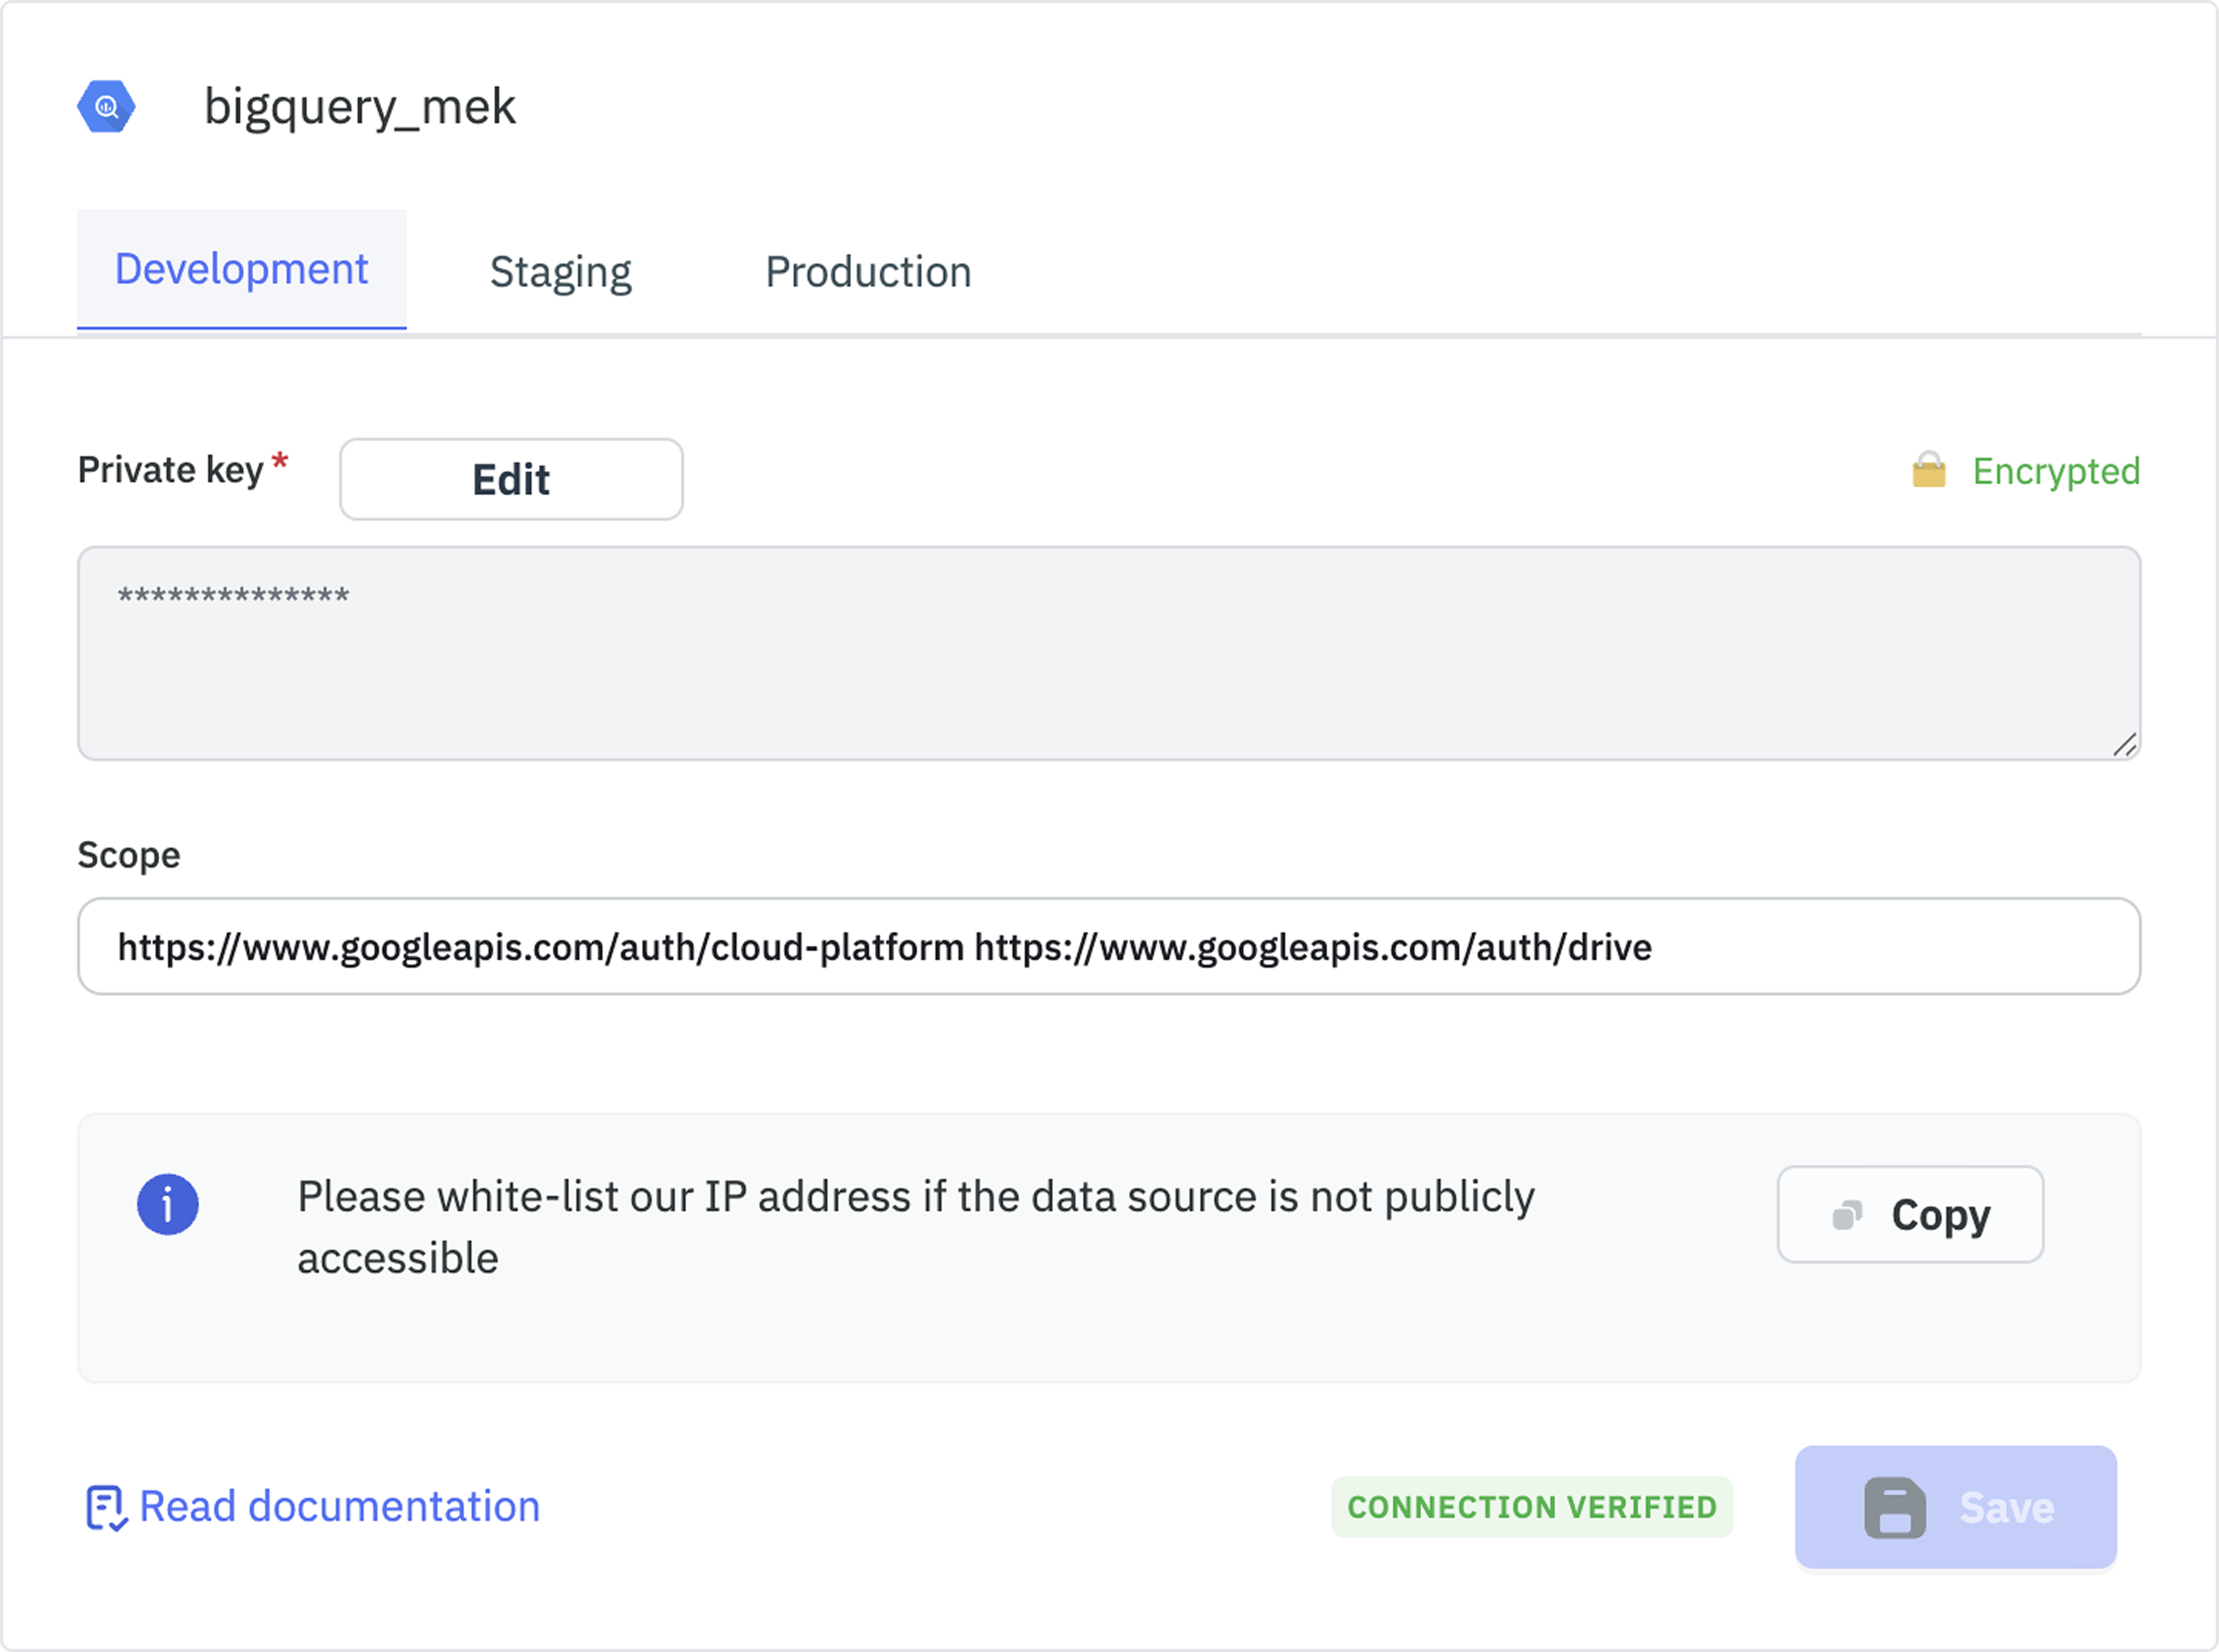Screen dimensions: 2219x1652
Task: Click the Scope field label
Action: pos(129,855)
